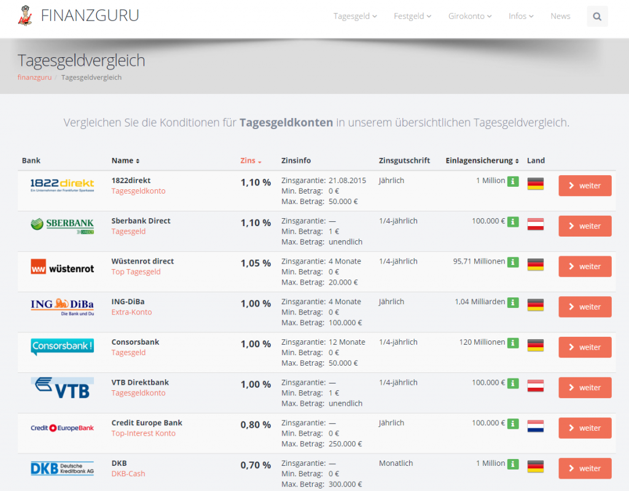Follow the finanzguru breadcrumb link
This screenshot has width=629, height=491.
(34, 77)
